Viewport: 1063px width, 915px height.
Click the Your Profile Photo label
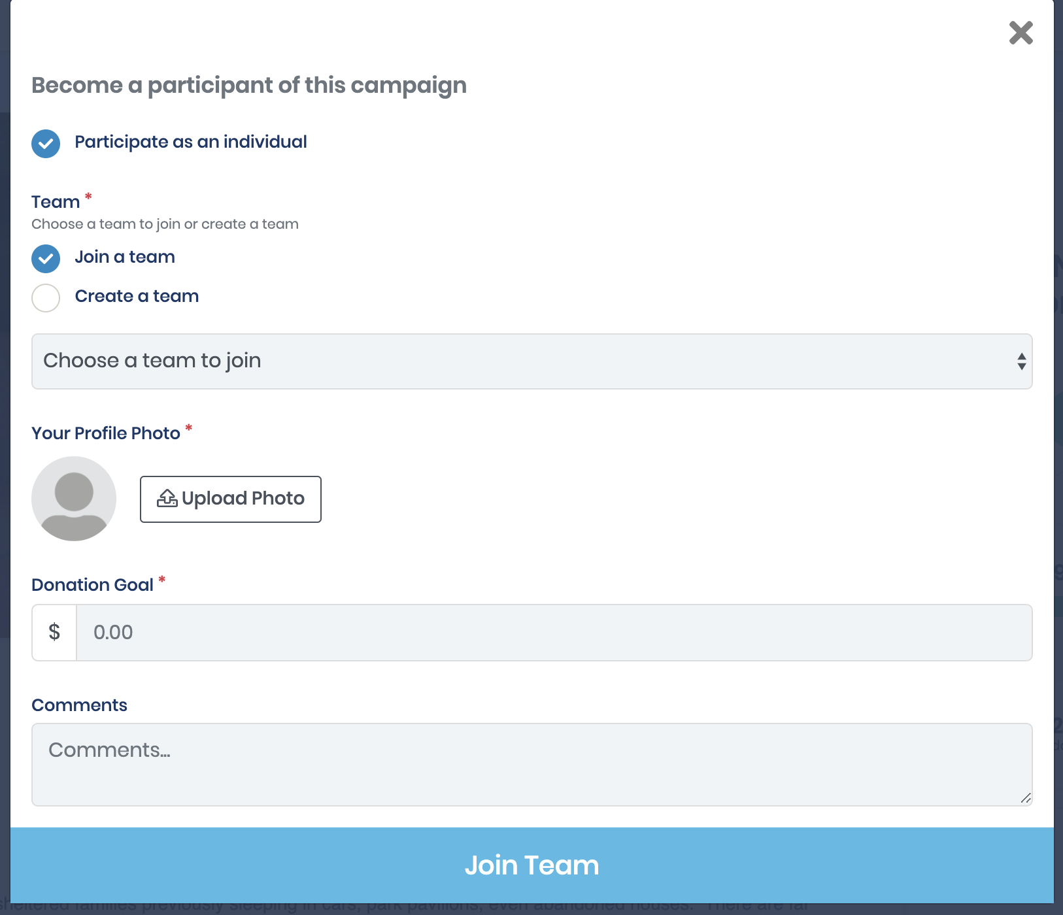106,433
